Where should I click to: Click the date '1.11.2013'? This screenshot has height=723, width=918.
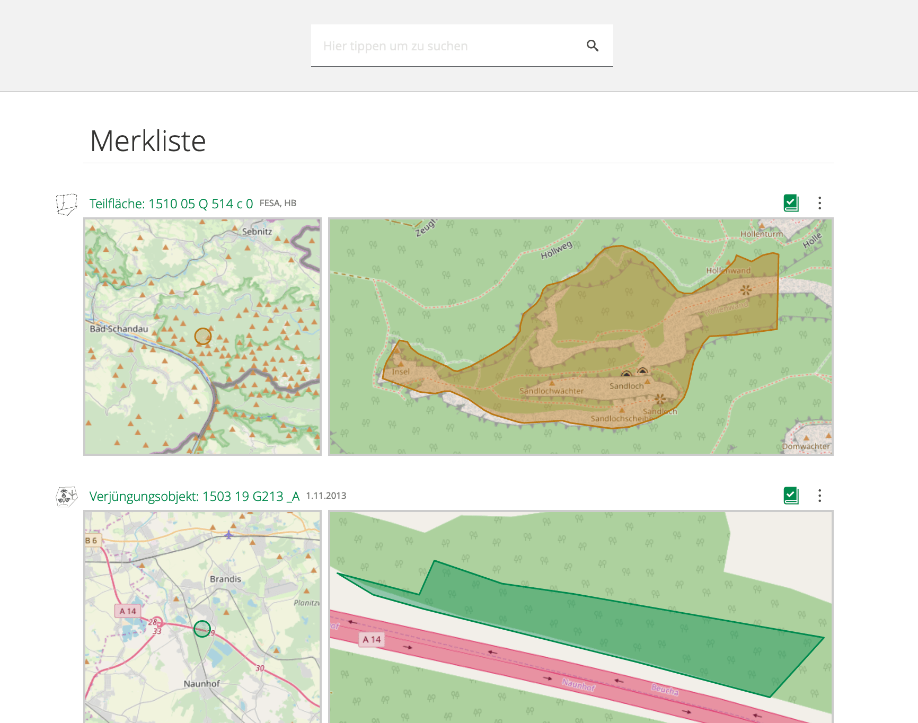[x=326, y=496]
